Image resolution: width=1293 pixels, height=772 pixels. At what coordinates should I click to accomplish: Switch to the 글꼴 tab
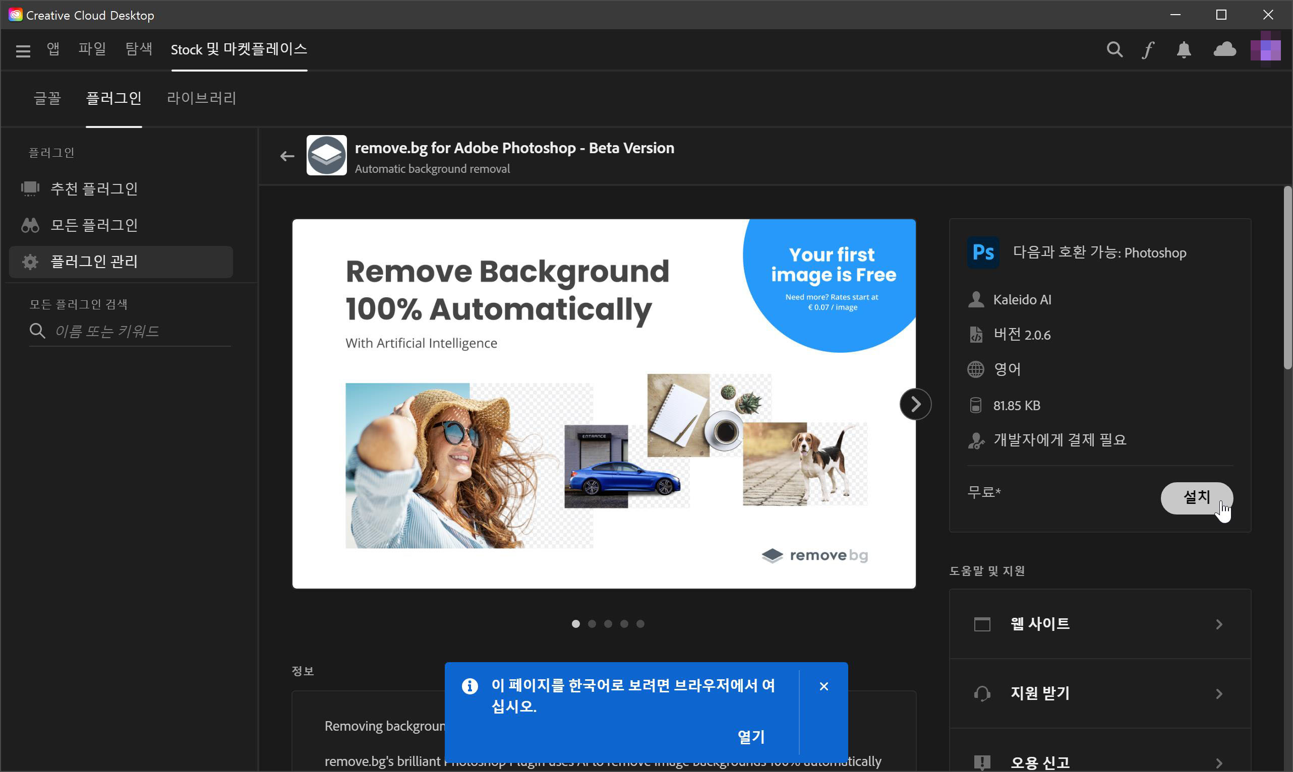pos(47,98)
